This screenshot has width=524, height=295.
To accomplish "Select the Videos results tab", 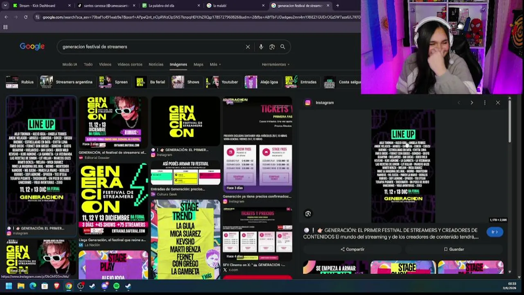I will pyautogui.click(x=105, y=64).
